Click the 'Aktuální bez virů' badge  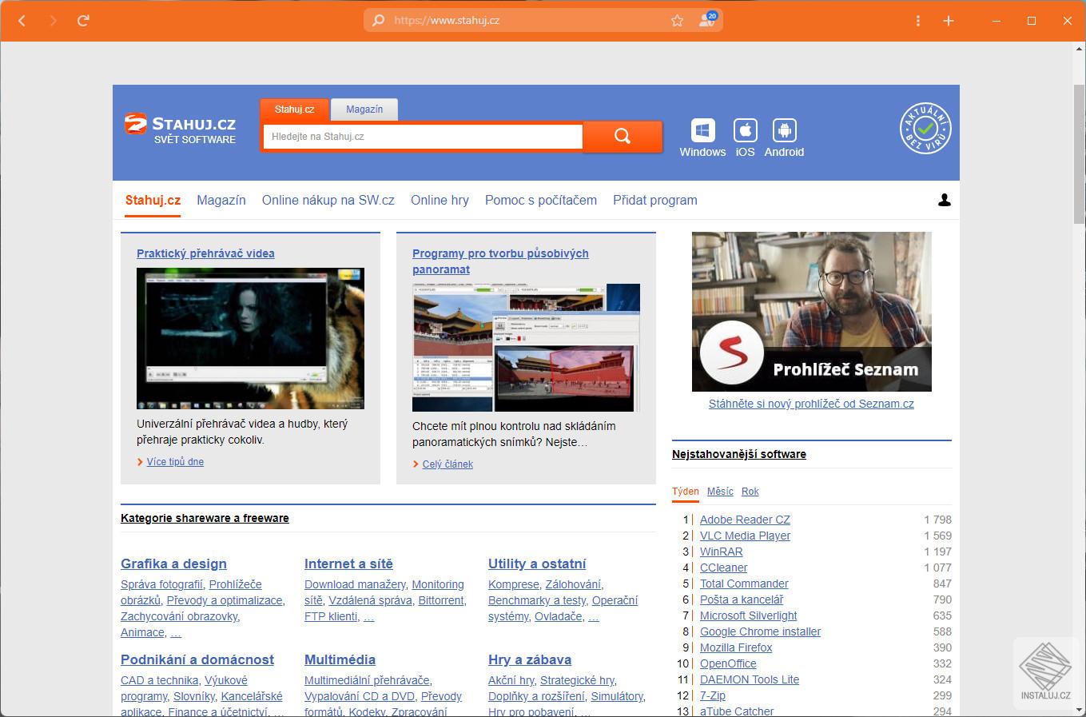(925, 128)
